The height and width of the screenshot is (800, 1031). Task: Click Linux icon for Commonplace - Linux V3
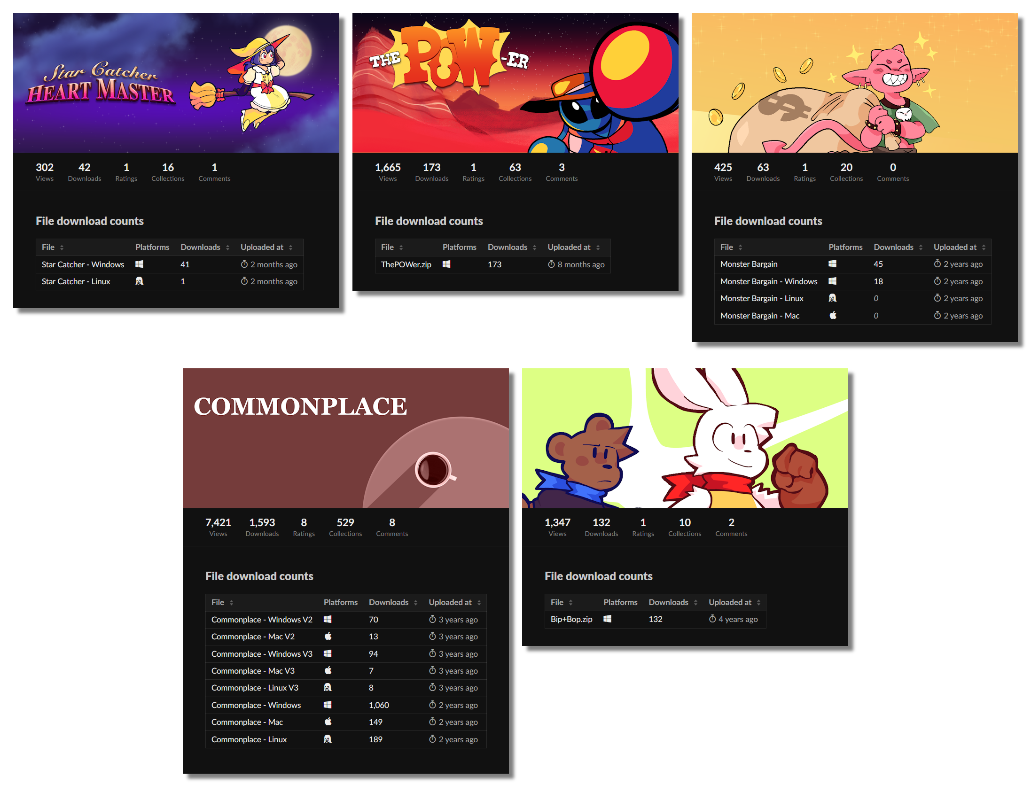pyautogui.click(x=328, y=688)
